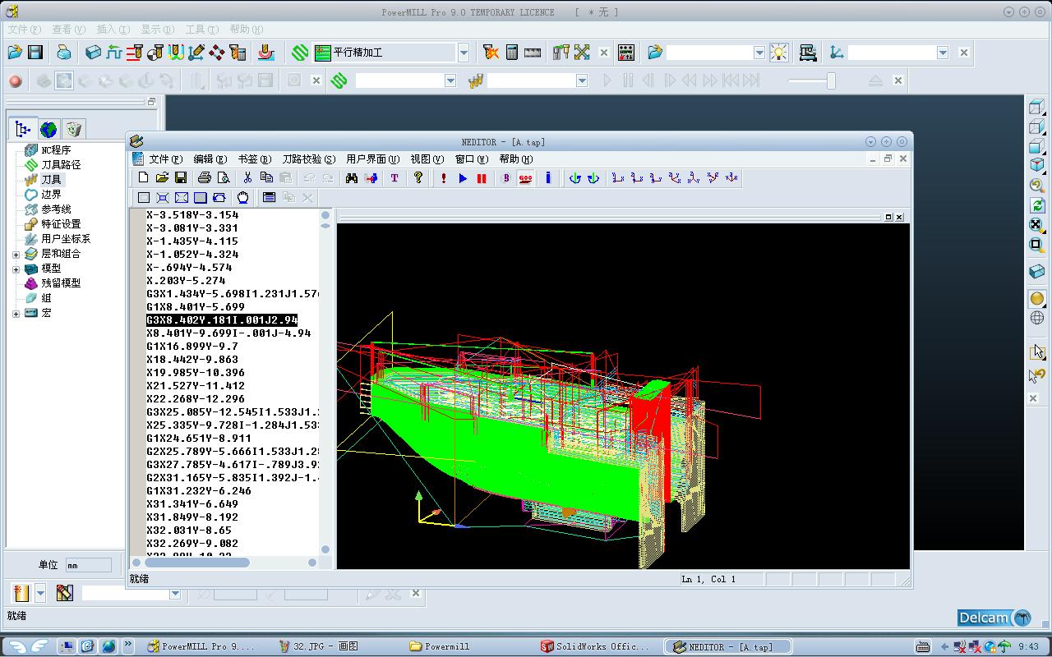Open 工具 menu in PowerMILL

201,30
